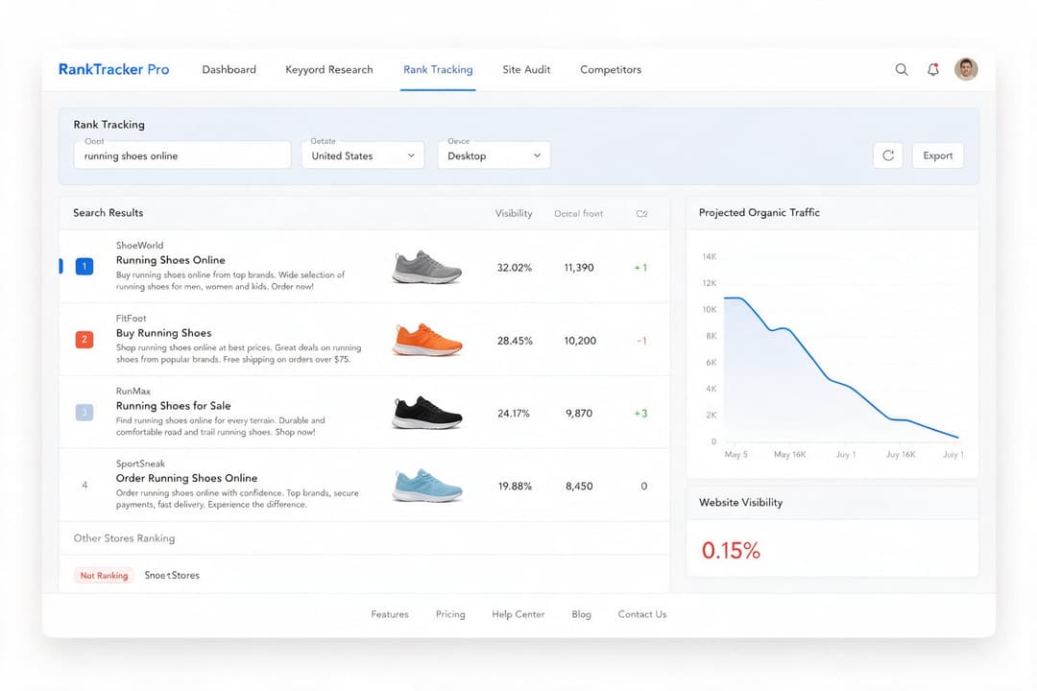Click rank 2 orange badge

tap(84, 339)
